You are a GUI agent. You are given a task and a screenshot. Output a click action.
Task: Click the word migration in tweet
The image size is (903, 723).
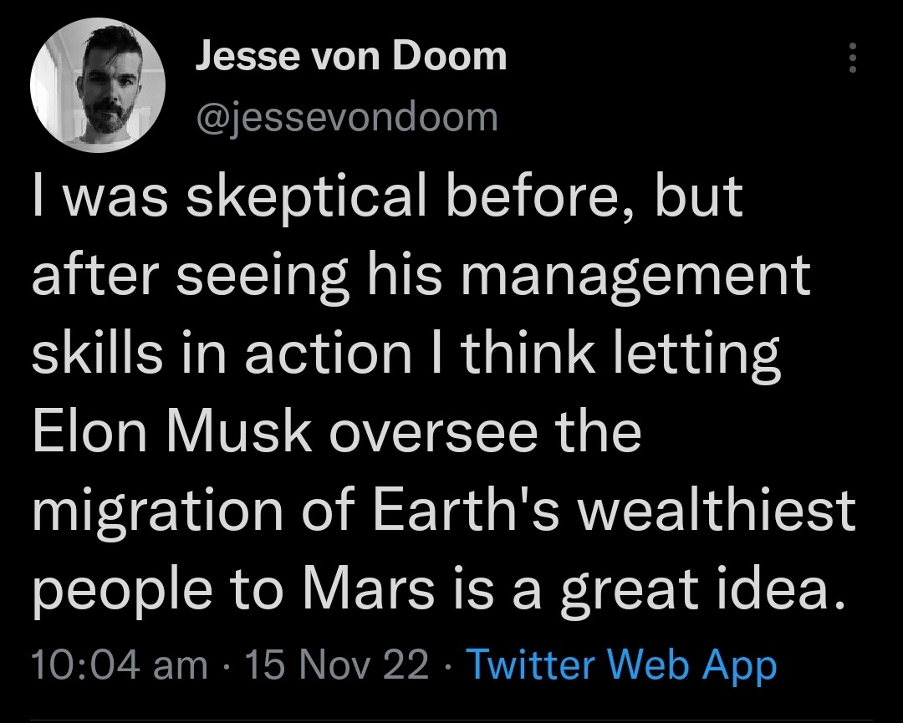tap(158, 512)
